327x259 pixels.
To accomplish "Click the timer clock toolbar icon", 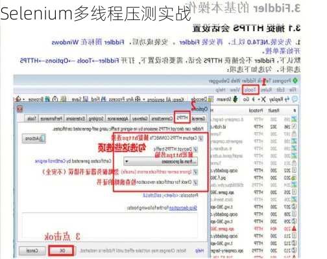I will (x=56, y=100).
